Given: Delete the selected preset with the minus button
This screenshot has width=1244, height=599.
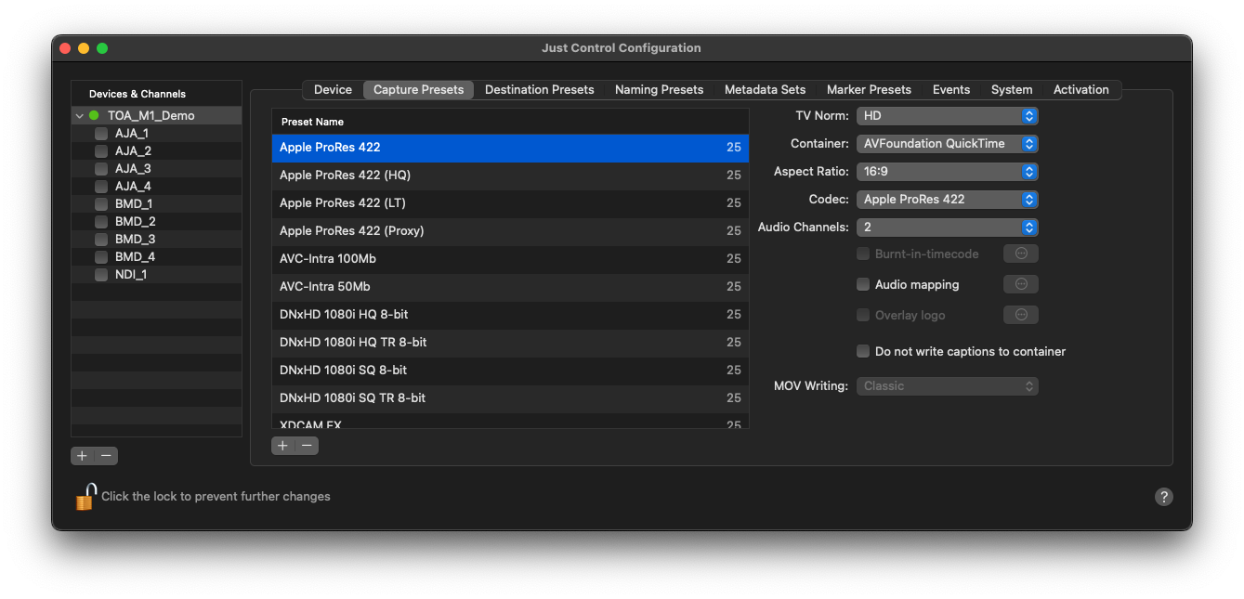Looking at the screenshot, I should tap(307, 446).
